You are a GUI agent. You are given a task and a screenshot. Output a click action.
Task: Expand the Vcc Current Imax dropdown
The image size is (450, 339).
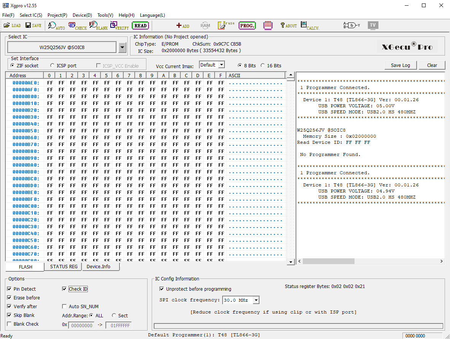tap(221, 65)
